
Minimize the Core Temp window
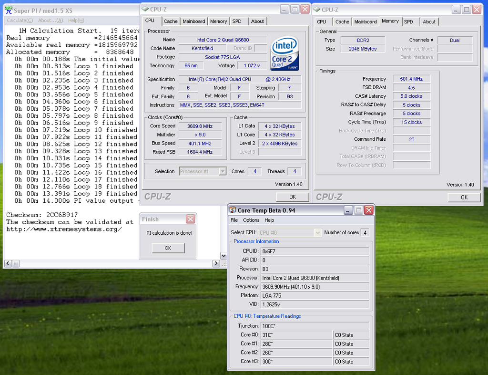point(348,210)
